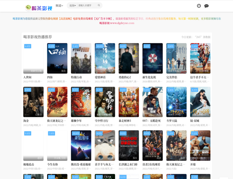233x179 pixels.
Task: Open 勇敢的心2 poster
Action: pyautogui.click(x=129, y=58)
